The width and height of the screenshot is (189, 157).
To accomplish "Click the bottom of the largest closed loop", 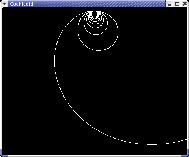I will 99,50.
